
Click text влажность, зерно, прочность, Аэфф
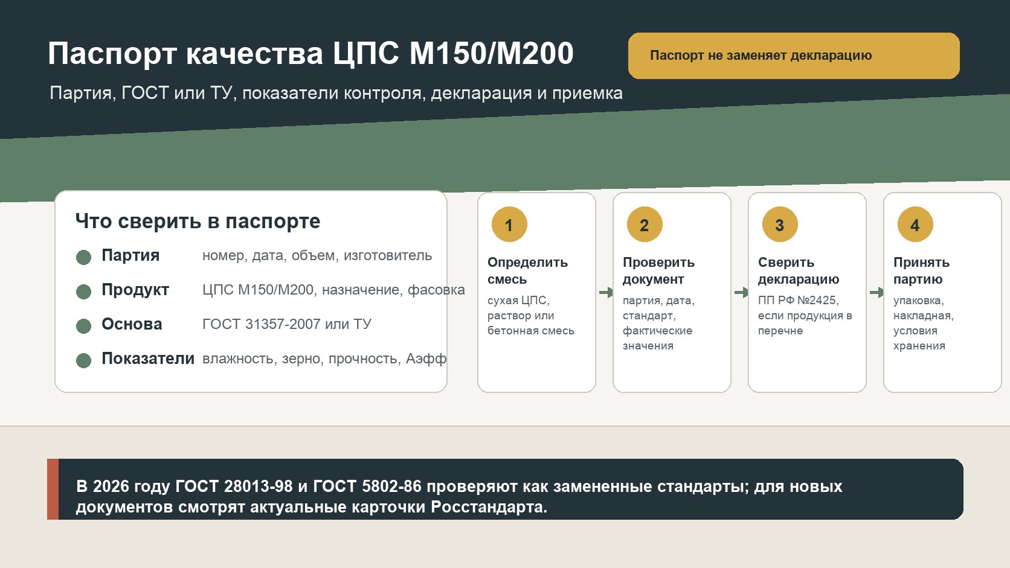click(x=324, y=359)
